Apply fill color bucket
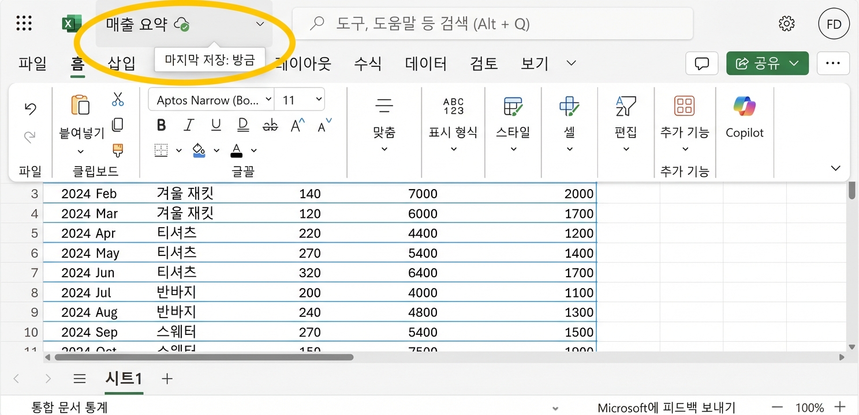 click(199, 150)
